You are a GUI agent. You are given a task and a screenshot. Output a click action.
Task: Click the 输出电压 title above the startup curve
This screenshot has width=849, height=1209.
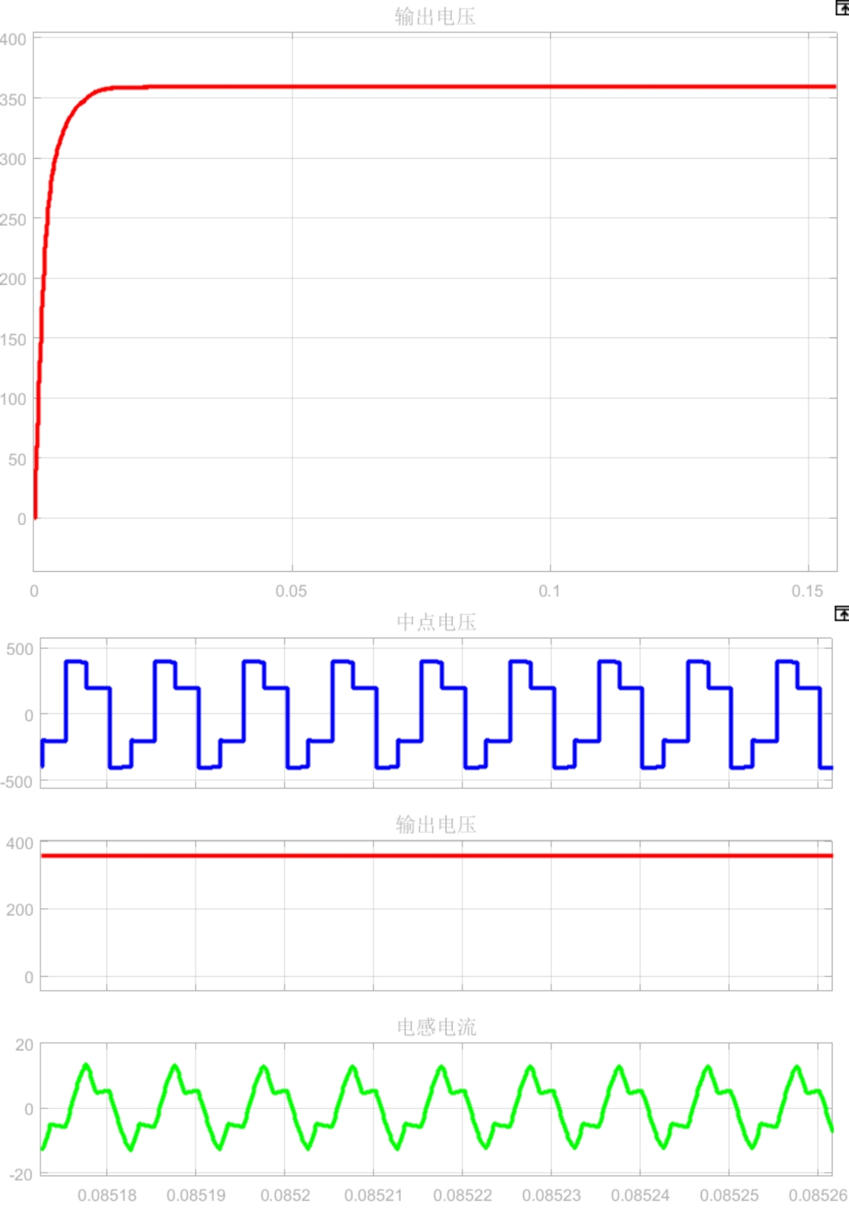point(435,16)
